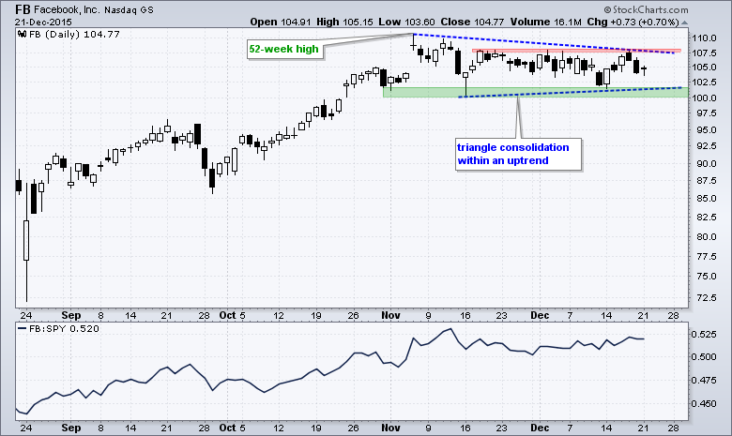The width and height of the screenshot is (732, 436).
Task: Click the date '21-Dec-2015'
Action: pyautogui.click(x=43, y=22)
